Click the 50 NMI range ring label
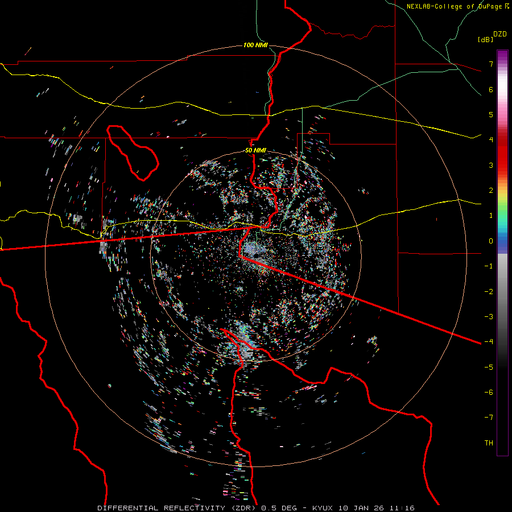512x512 pixels. pos(255,151)
